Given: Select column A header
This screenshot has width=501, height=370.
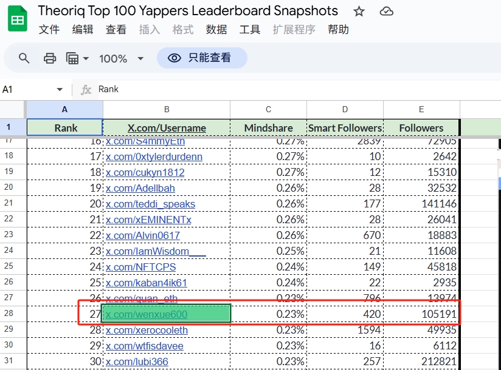Looking at the screenshot, I should click(x=64, y=110).
